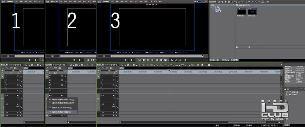The height and width of the screenshot is (127, 305).
Task: Expand the 3A audio track in window 3
Action: tap(101, 113)
